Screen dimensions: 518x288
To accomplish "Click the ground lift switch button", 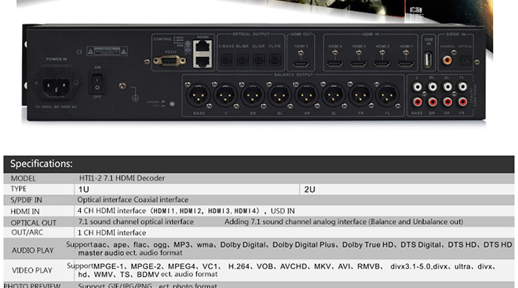I will point(172,103).
